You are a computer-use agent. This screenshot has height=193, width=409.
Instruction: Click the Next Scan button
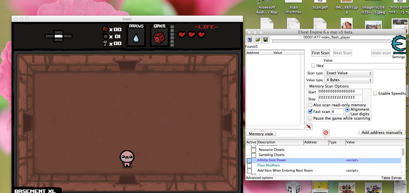pos(342,53)
